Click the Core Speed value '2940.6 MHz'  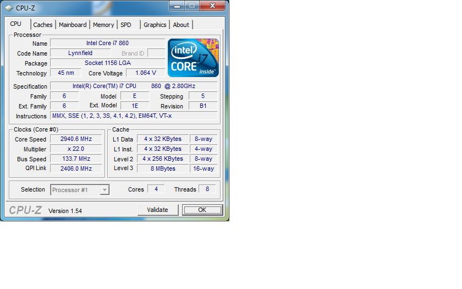(76, 139)
